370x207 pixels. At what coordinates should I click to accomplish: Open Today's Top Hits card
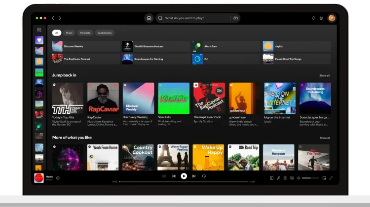pyautogui.click(x=68, y=104)
